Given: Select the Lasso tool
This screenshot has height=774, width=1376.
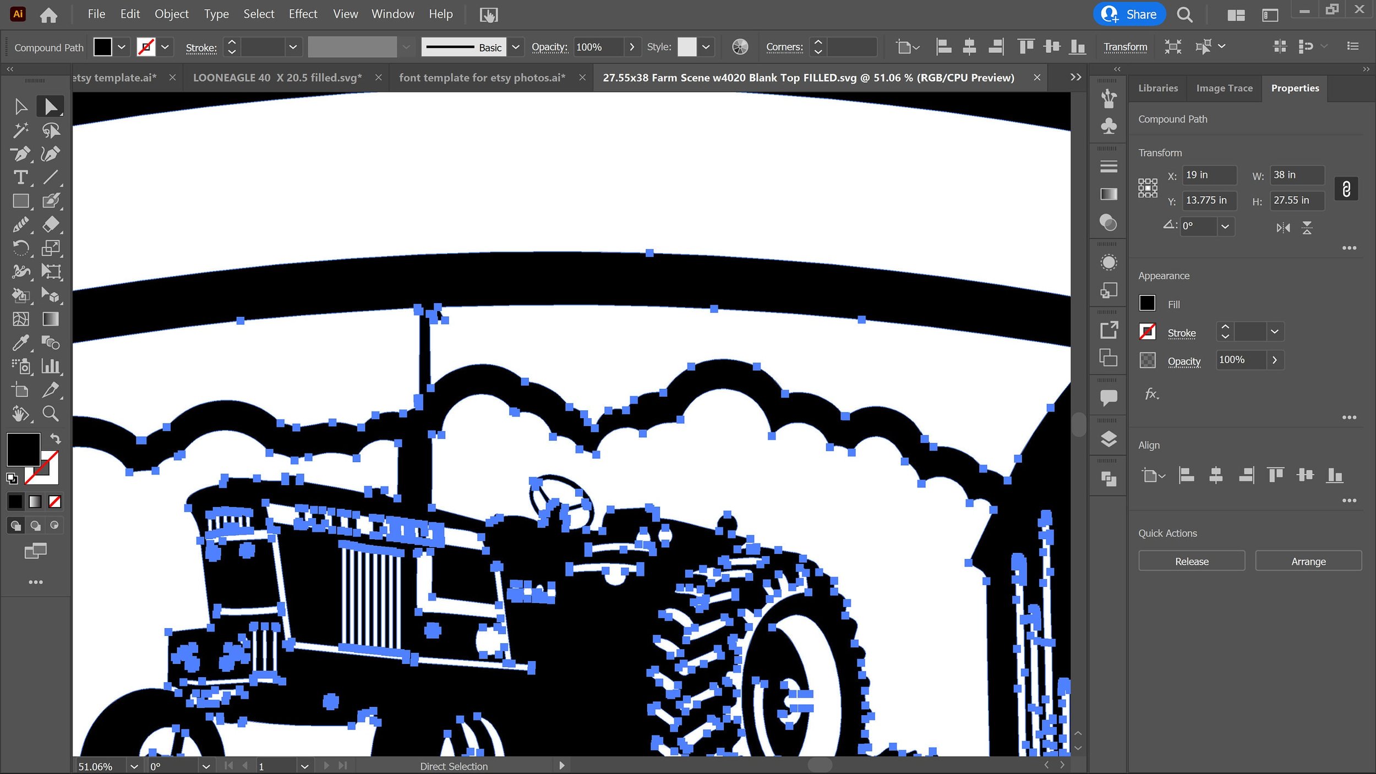Looking at the screenshot, I should [50, 130].
